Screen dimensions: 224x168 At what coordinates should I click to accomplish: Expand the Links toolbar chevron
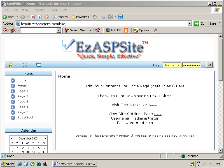coord(220,23)
